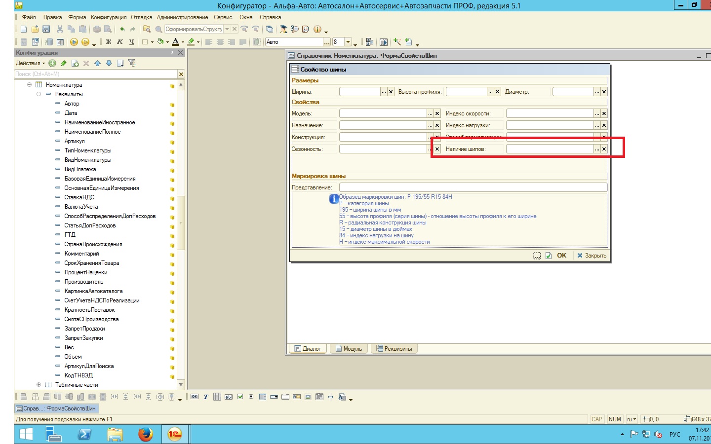The image size is (711, 444).
Task: Insert an input field (abl) control
Action: coord(229,397)
